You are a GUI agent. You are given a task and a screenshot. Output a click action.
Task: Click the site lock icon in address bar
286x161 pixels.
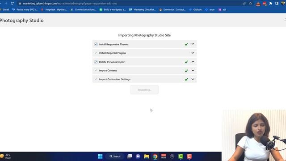[x=20, y=4]
